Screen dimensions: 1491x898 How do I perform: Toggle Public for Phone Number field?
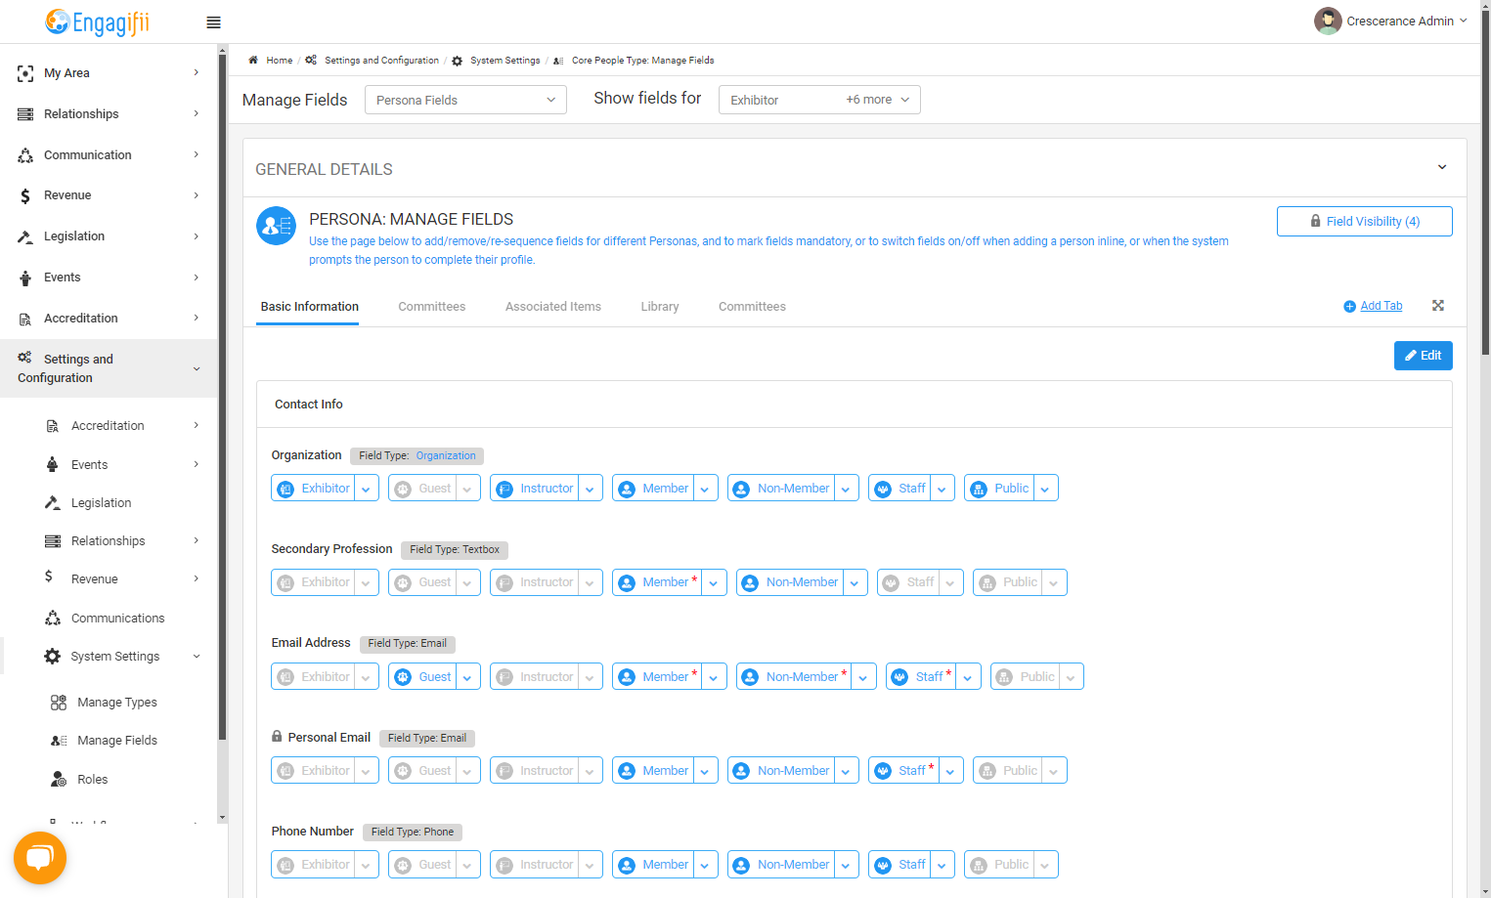pyautogui.click(x=998, y=865)
